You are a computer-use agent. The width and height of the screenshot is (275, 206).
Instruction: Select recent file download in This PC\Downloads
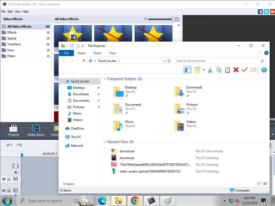pos(127,151)
